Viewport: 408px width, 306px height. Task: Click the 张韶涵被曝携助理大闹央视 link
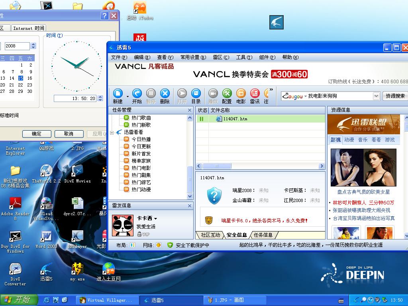361,210
